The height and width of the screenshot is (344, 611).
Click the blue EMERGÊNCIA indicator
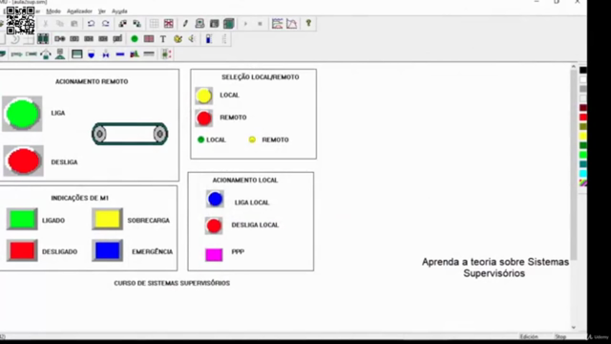pyautogui.click(x=107, y=250)
